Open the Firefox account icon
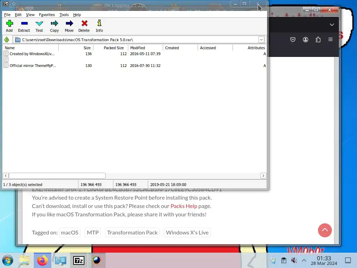 coord(305,39)
